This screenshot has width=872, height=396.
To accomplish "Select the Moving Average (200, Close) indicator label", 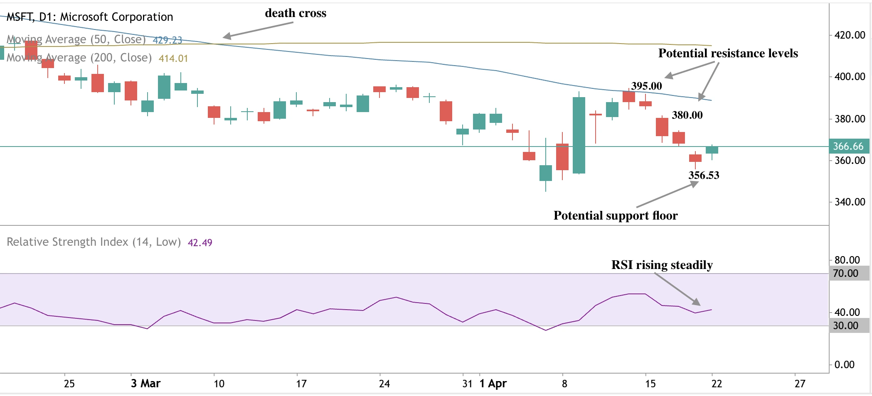I will (x=79, y=57).
